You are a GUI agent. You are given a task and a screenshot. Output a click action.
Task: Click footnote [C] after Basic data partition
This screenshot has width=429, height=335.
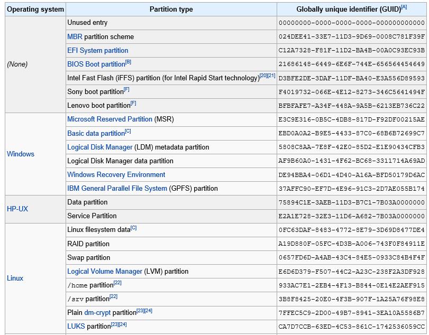[x=128, y=131]
